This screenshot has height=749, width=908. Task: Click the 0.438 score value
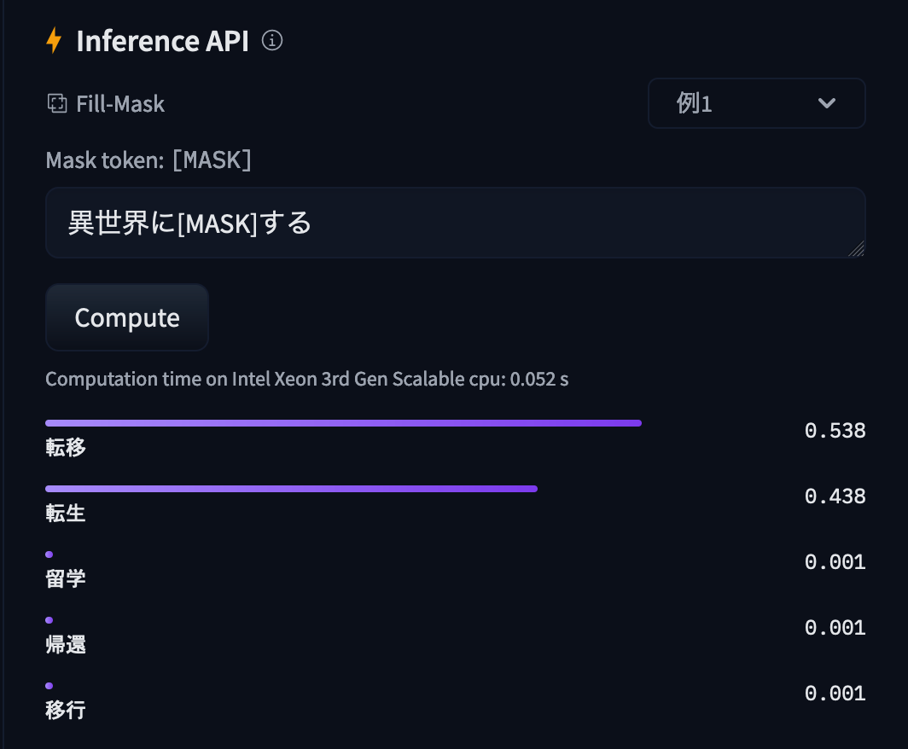click(x=835, y=496)
